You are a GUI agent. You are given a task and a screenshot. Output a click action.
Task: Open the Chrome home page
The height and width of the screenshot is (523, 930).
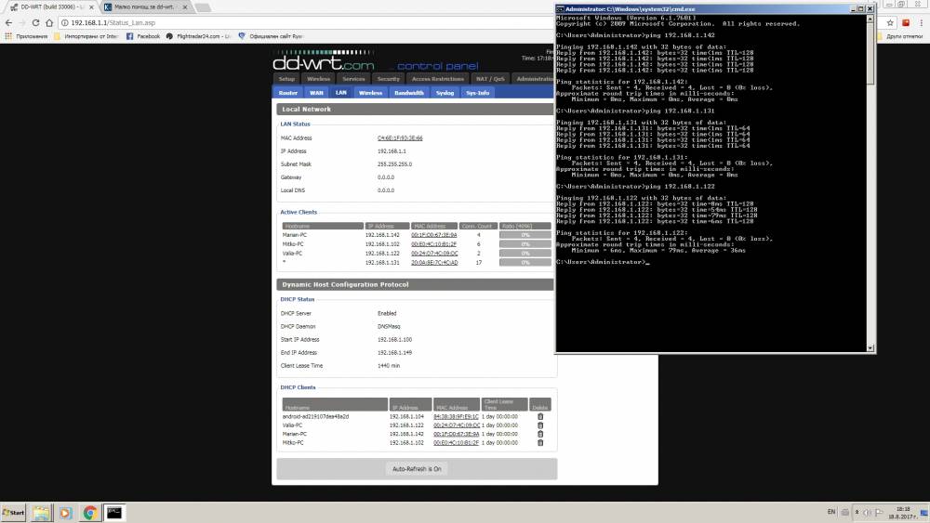pyautogui.click(x=49, y=22)
